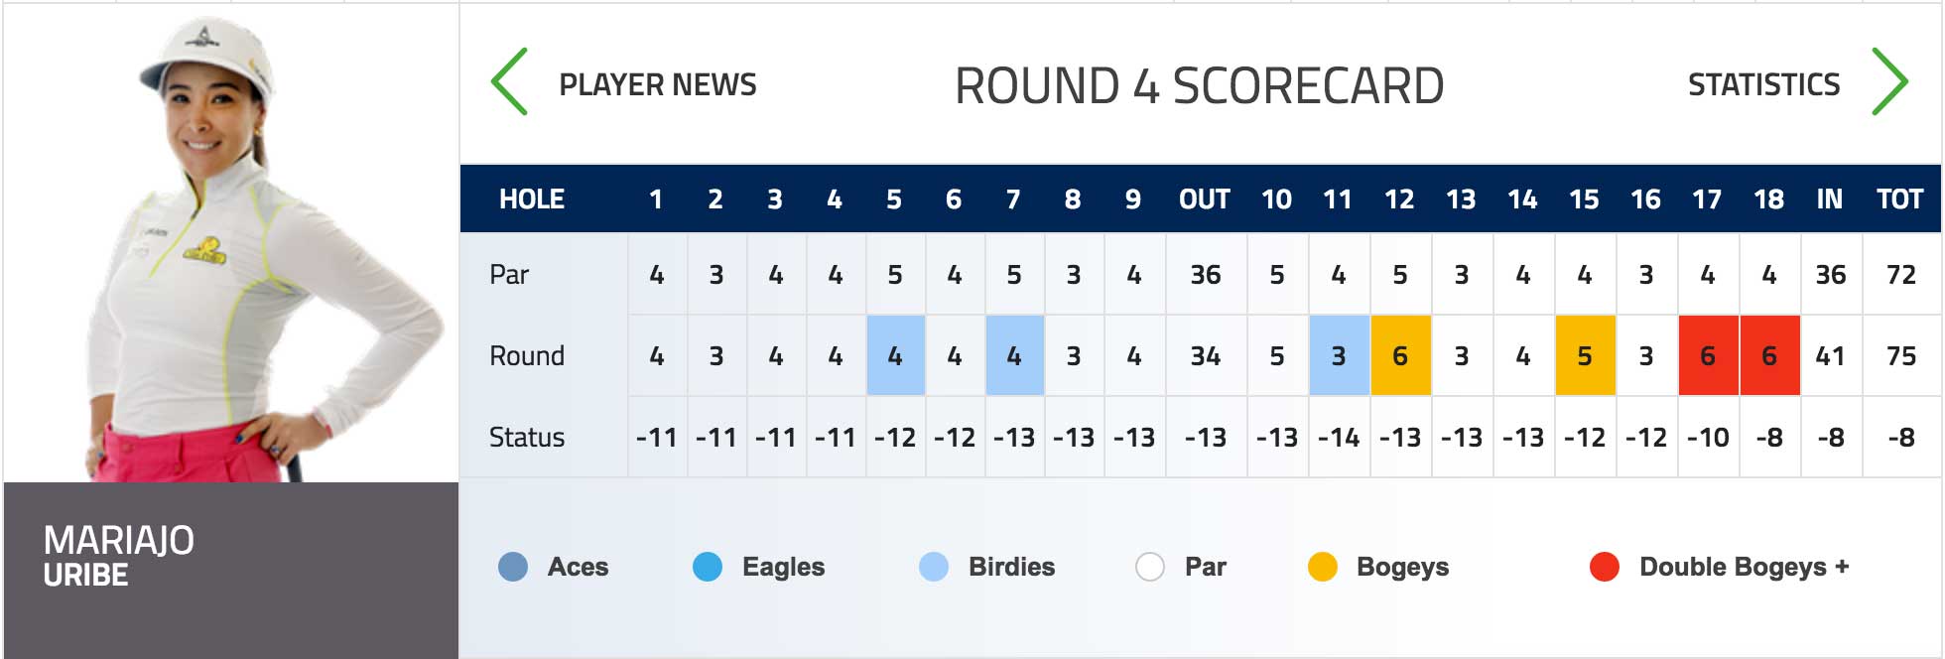This screenshot has width=1945, height=659.
Task: Click the birdie score on hole 5
Action: pyautogui.click(x=896, y=355)
